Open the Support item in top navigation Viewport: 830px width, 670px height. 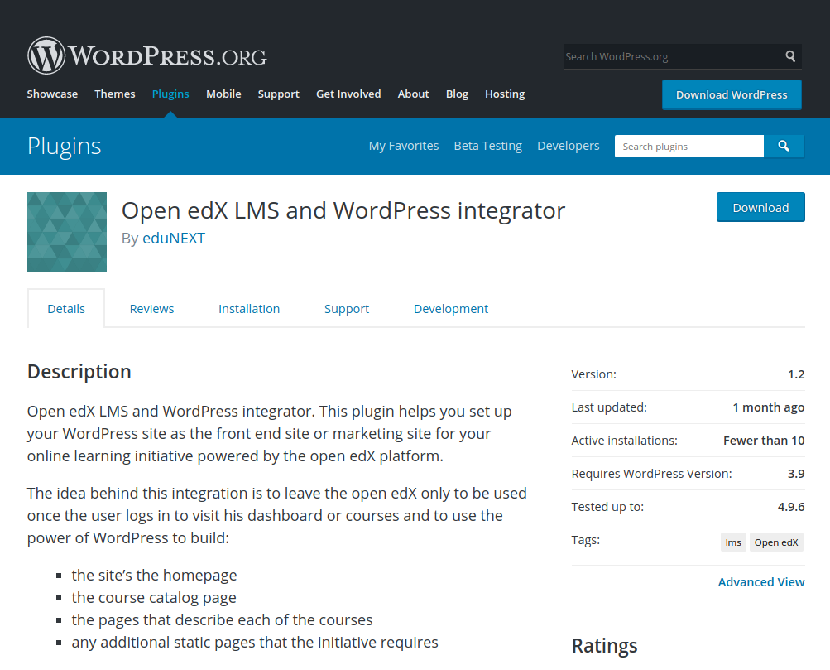point(278,94)
